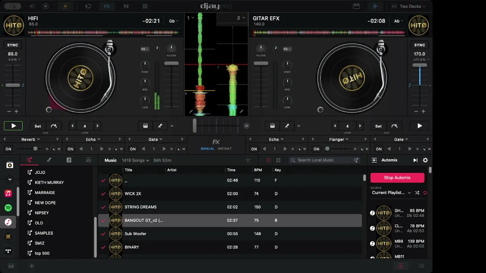486x273 pixels.
Task: Click the play button on the HIFI deck
Action: pos(13,126)
